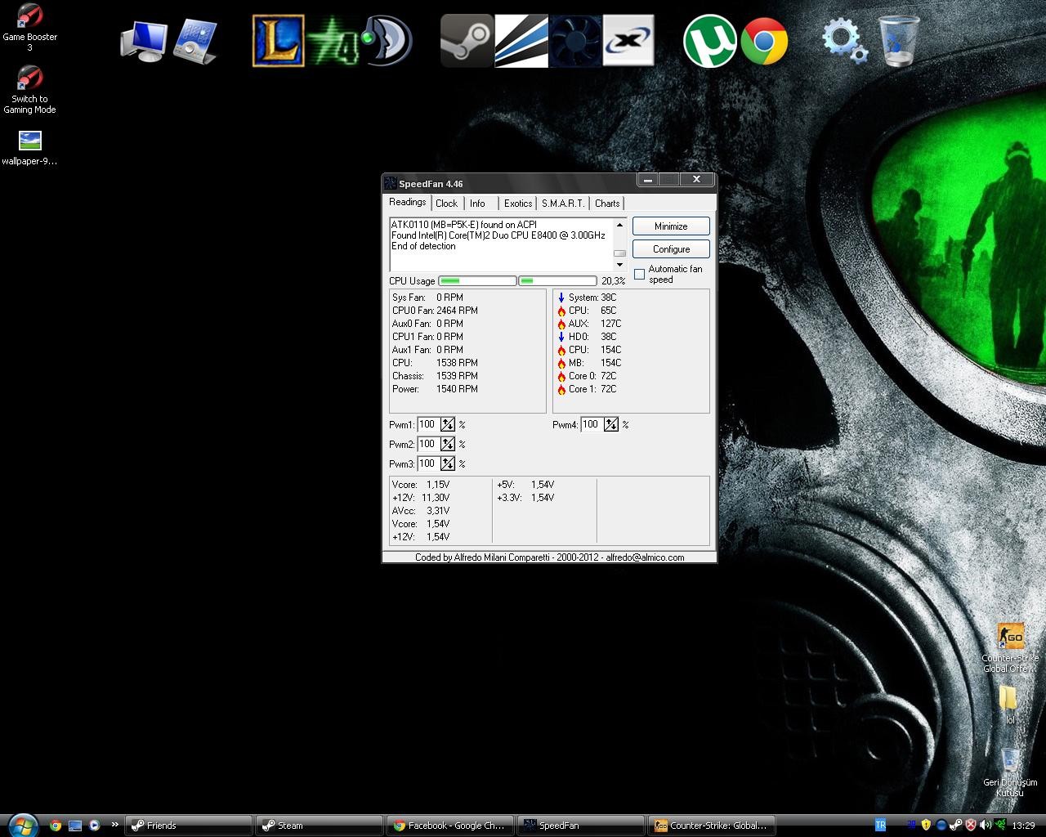Open the wallpaper image file on desktop
The width and height of the screenshot is (1046, 837).
coord(30,148)
